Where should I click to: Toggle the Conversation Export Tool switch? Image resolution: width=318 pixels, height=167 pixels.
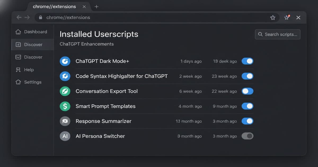[x=248, y=91]
